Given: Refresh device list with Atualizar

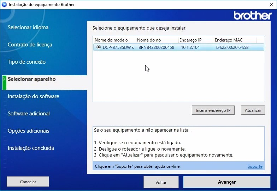Looking at the screenshot, I should [x=253, y=110].
